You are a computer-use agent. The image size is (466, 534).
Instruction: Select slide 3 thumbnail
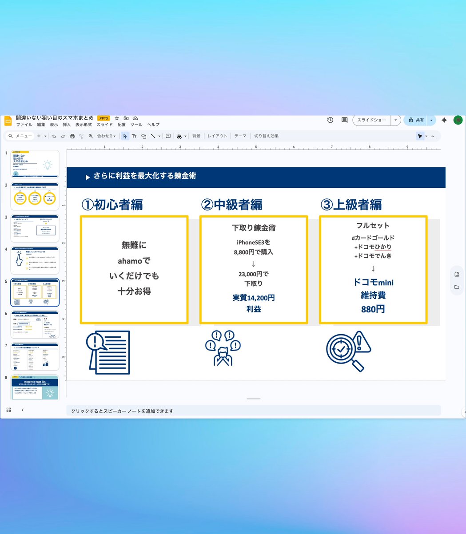click(x=35, y=228)
